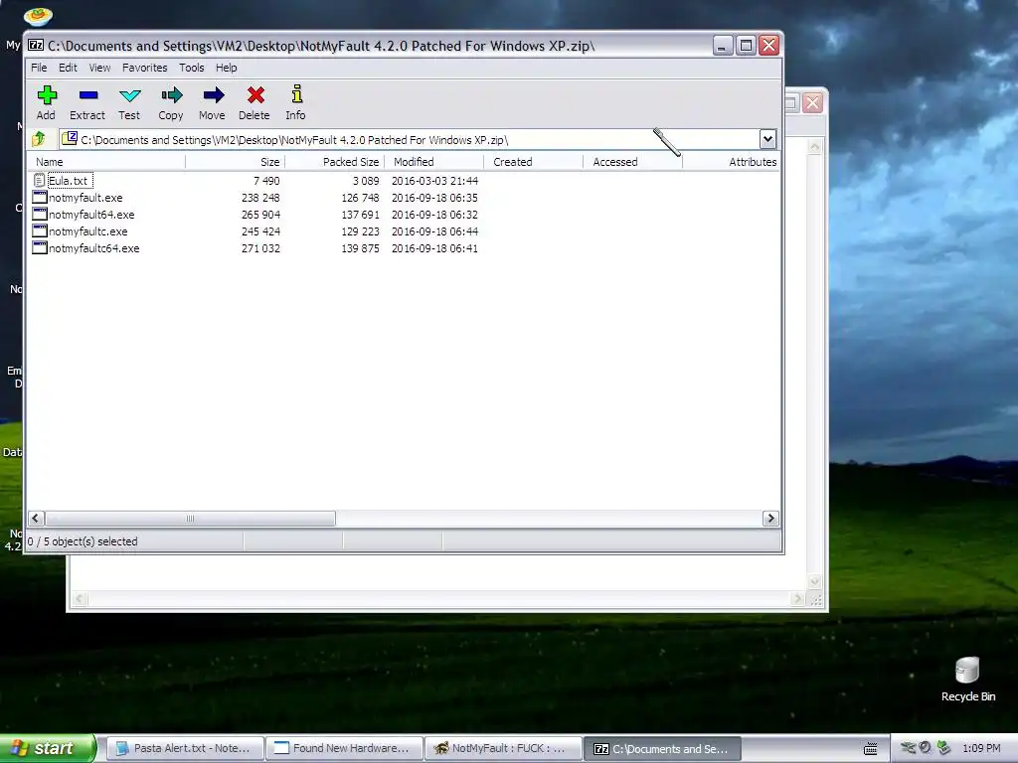Click the Extract toolbar icon
This screenshot has height=763, width=1018.
click(x=87, y=95)
